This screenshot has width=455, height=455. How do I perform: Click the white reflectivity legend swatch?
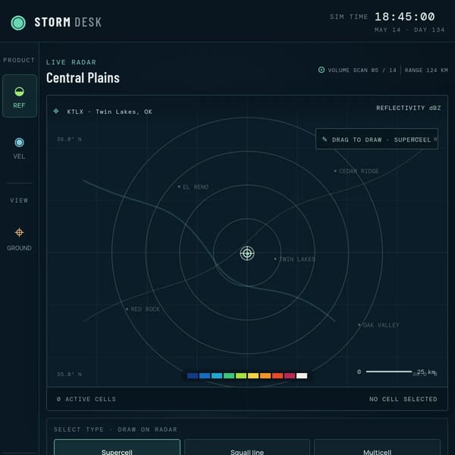[302, 376]
